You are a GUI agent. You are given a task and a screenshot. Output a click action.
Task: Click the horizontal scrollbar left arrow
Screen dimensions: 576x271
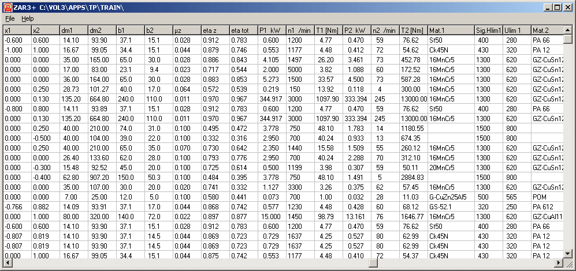click(7, 263)
